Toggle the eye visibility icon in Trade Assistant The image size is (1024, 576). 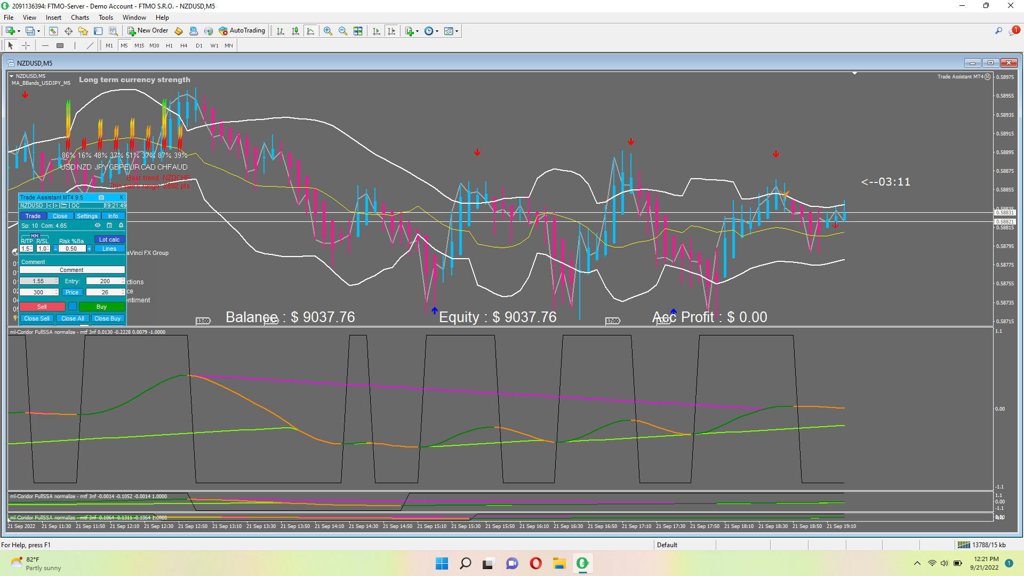(x=98, y=226)
